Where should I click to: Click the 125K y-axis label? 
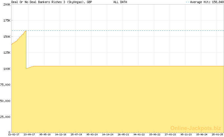click(x=7, y=53)
